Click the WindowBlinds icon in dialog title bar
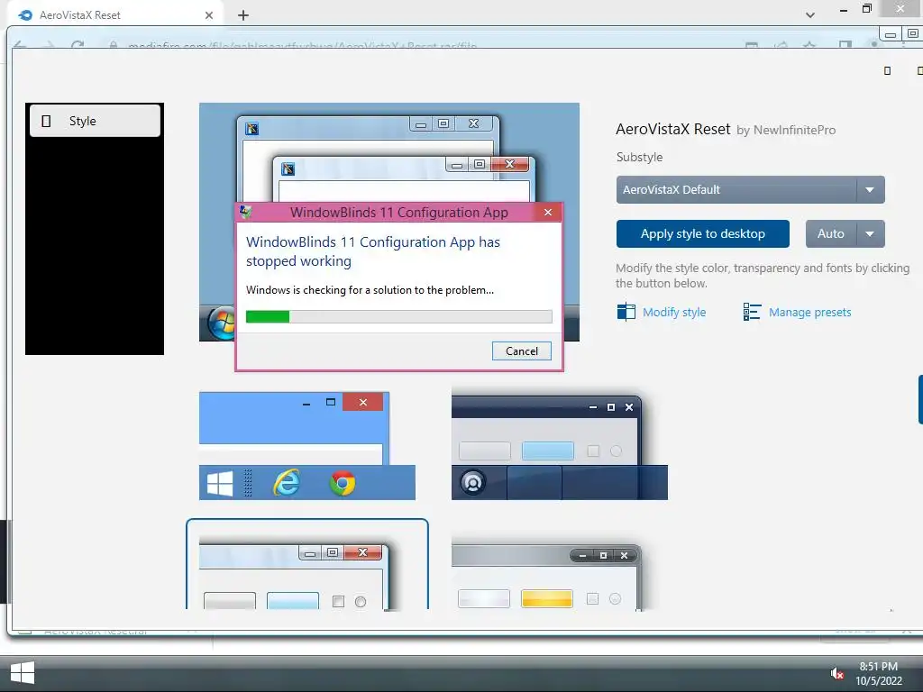The width and height of the screenshot is (923, 692). [x=246, y=212]
